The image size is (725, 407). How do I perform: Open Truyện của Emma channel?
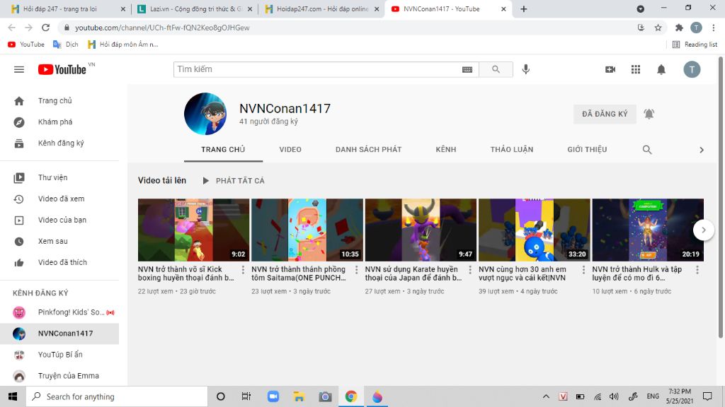tap(59, 376)
